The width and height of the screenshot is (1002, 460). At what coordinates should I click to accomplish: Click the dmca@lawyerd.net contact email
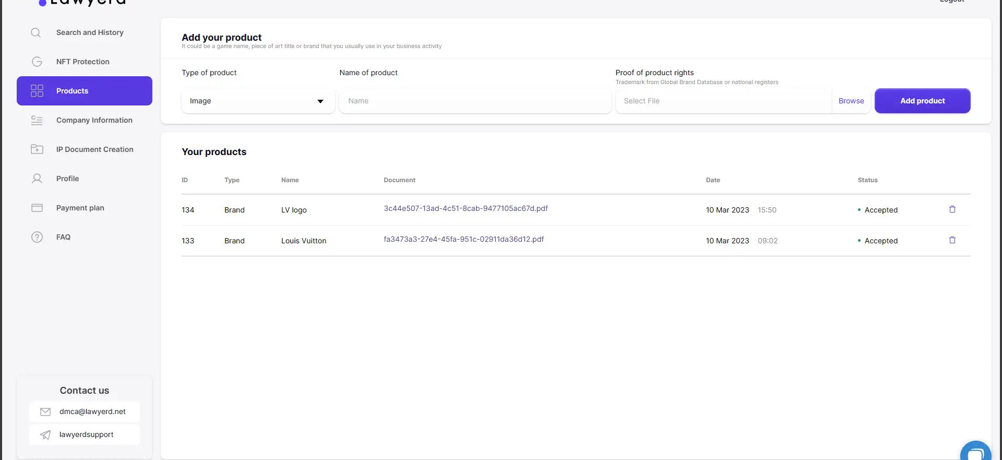(x=92, y=411)
